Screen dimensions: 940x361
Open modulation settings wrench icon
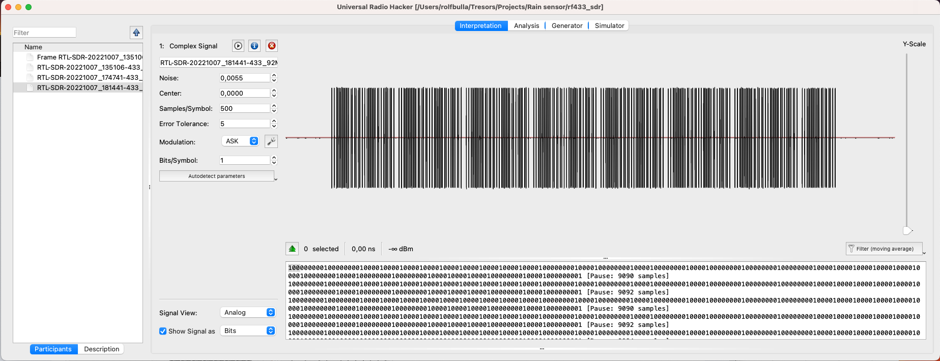tap(271, 141)
